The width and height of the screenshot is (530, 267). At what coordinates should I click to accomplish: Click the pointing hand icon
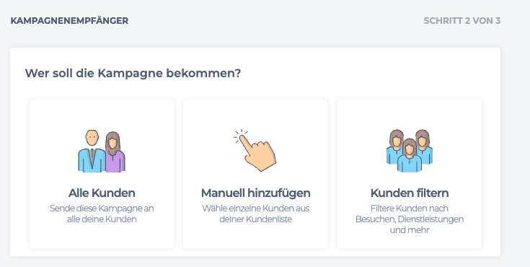pos(255,150)
